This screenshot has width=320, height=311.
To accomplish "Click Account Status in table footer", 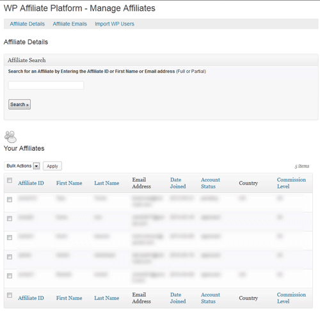I will coord(211,298).
